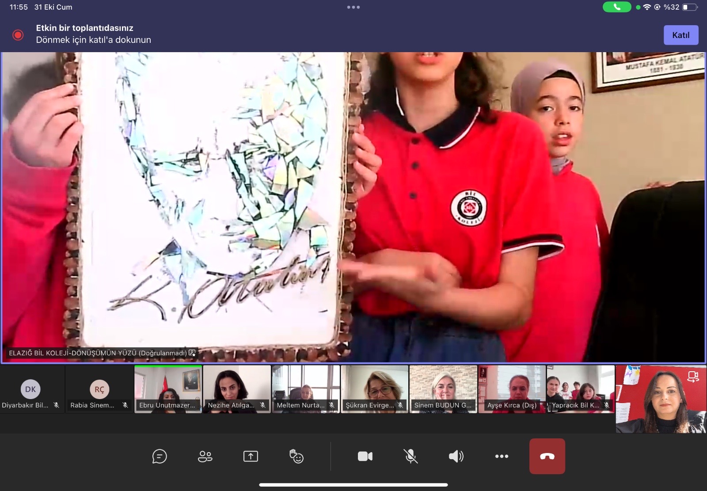Image resolution: width=707 pixels, height=491 pixels.
Task: Open the top multitasking three-dot menu
Action: tap(353, 7)
